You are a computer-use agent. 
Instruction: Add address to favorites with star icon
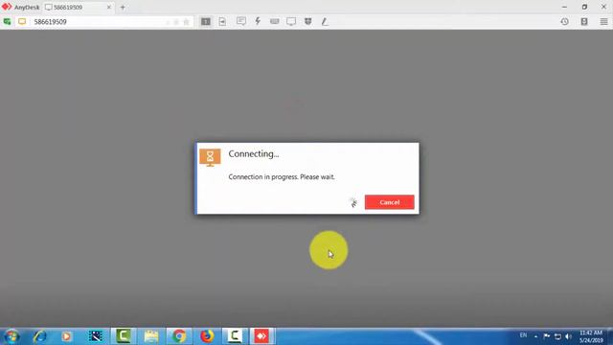[187, 22]
